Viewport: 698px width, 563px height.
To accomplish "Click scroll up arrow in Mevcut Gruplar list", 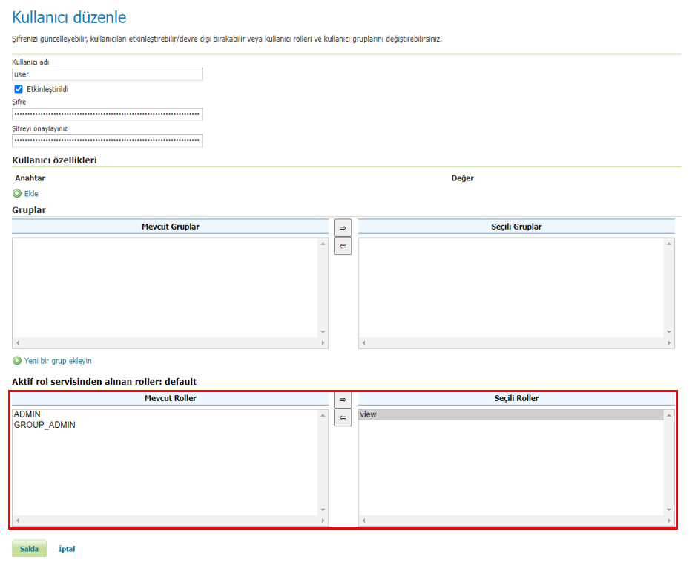I will tap(323, 244).
